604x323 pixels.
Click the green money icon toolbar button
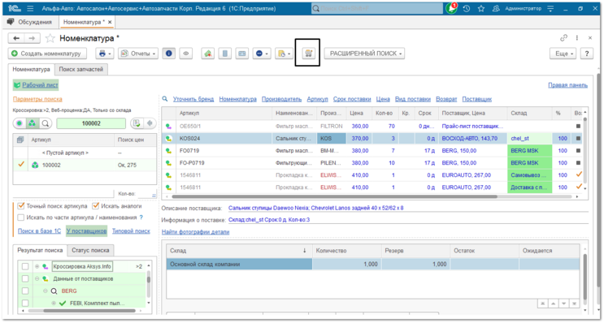click(x=208, y=54)
